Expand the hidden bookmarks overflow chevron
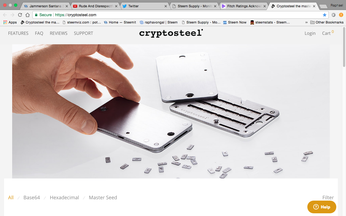 [x=307, y=22]
